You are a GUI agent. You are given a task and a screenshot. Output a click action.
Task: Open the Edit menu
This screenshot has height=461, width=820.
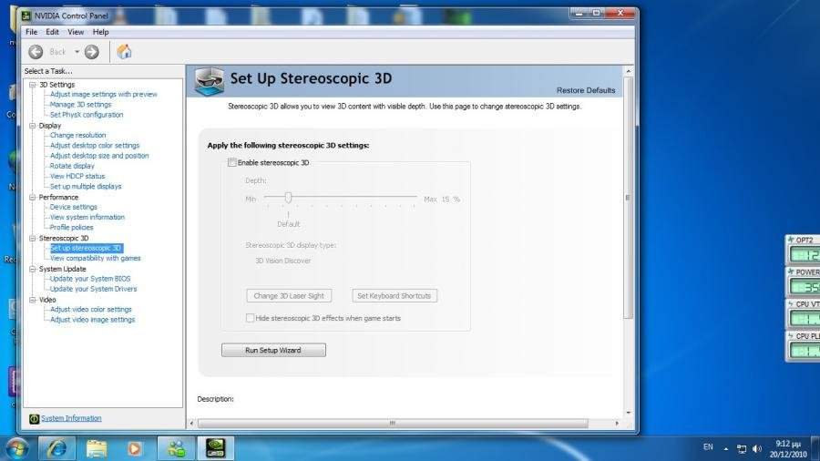52,32
